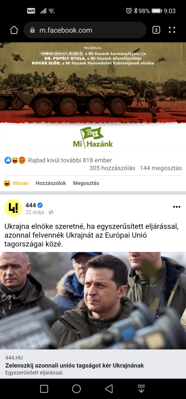The height and width of the screenshot is (399, 186).
Task: Open the reaction emoji list summary
Action: 58,160
